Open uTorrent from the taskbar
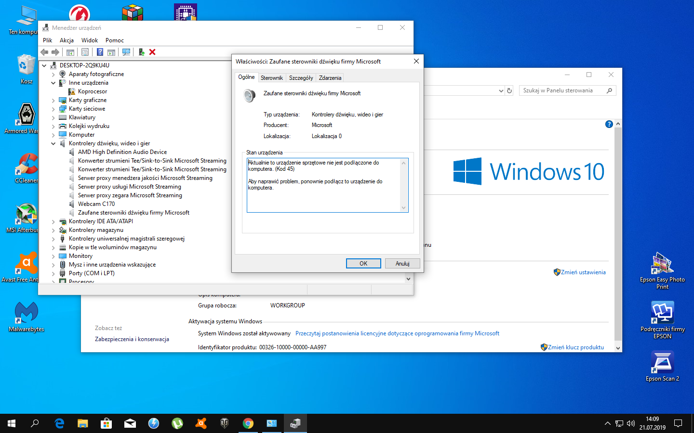The image size is (694, 433). point(177,423)
